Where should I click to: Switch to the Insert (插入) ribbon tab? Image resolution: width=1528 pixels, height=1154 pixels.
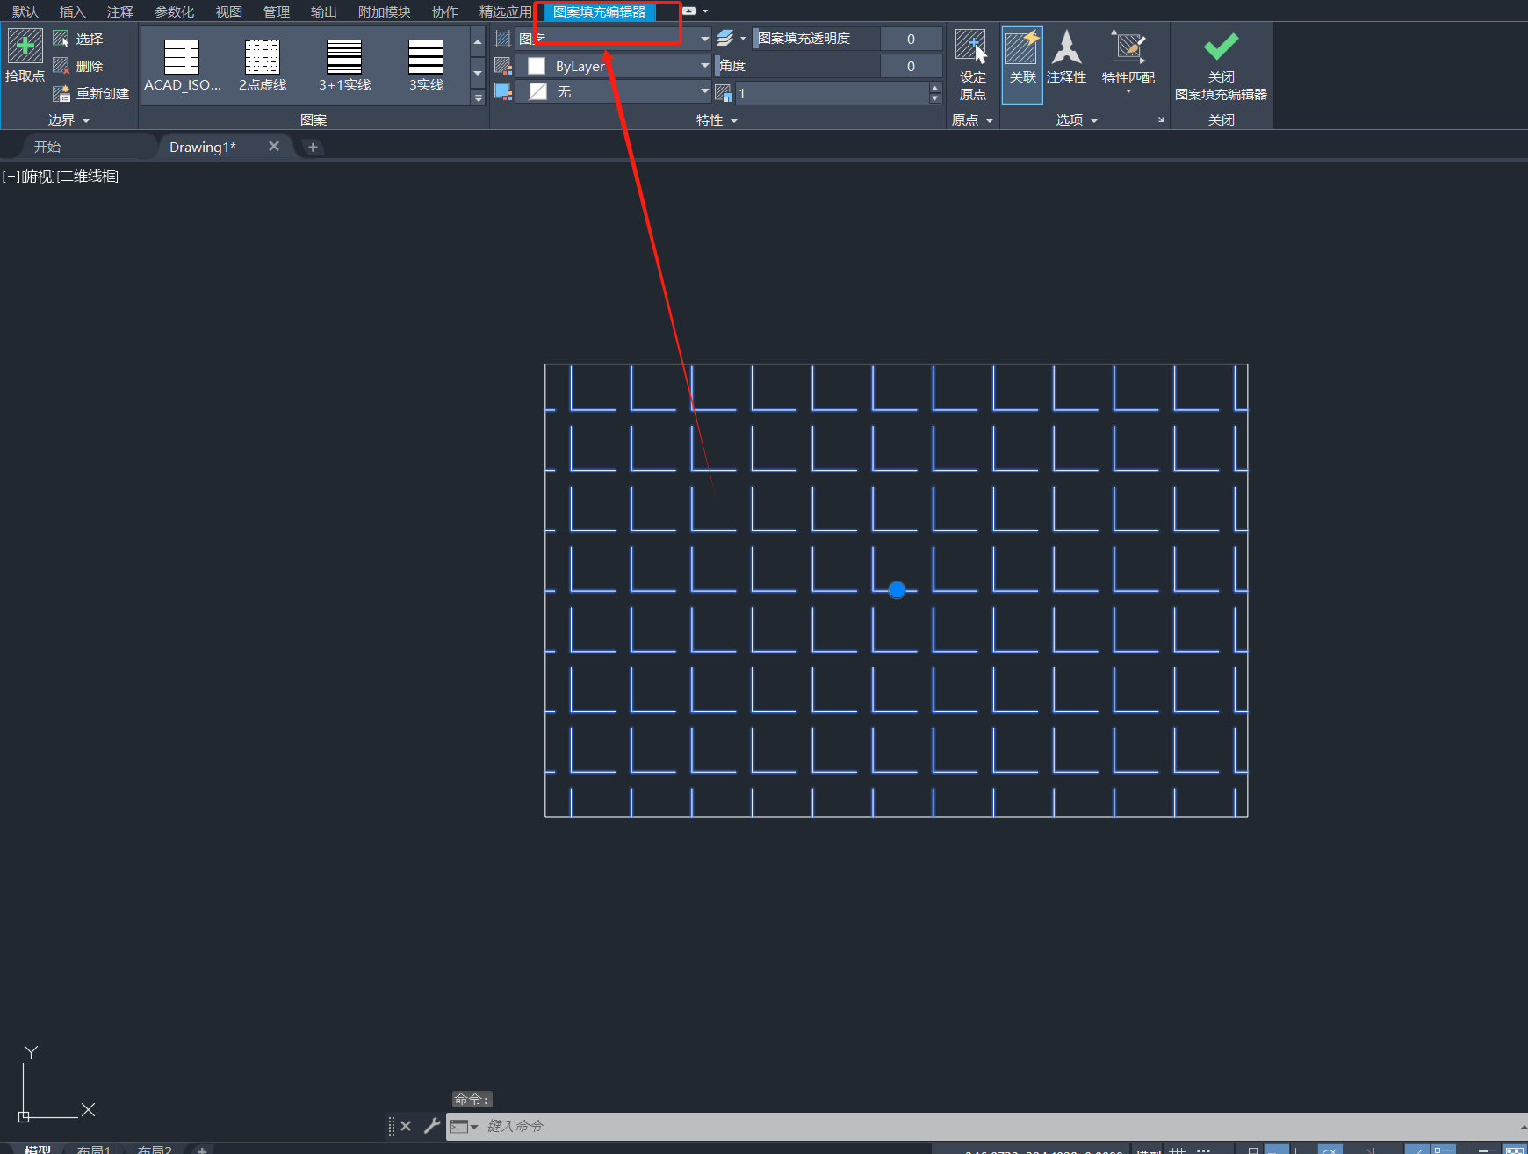[72, 11]
